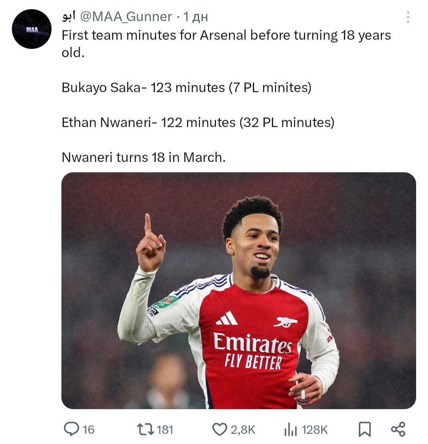428x444 pixels.
Task: Bookmark this tweet
Action: click(365, 429)
